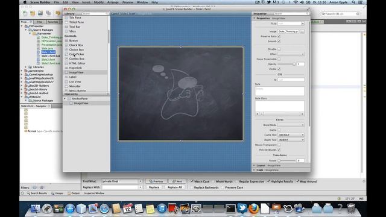Viewport: 386px width, 217px height.
Task: Open Terminal from the Dock
Action: point(230,209)
